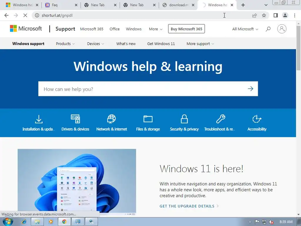Expand All Microsoft dropdown
Image resolution: width=301 pixels, height=226 pixels.
coord(245,29)
